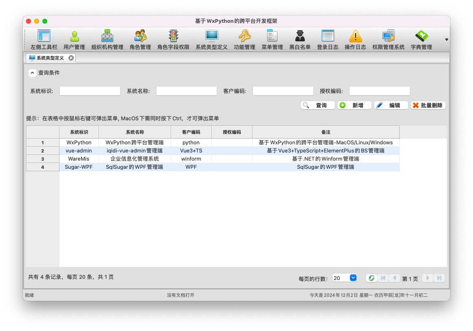This screenshot has height=331, width=473.
Task: Sort by 客户编码 column header
Action: click(191, 132)
